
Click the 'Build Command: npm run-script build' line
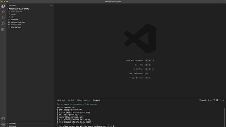[x=75, y=121]
